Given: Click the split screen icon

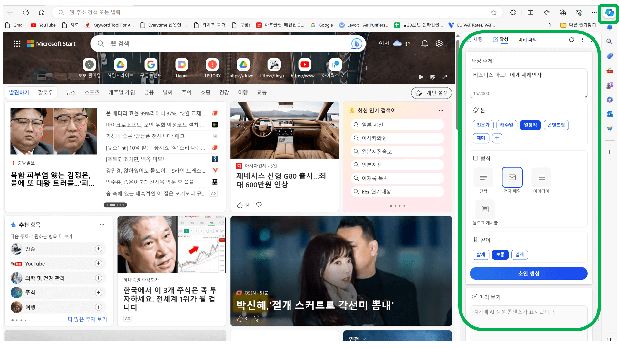Looking at the screenshot, I should (x=530, y=13).
